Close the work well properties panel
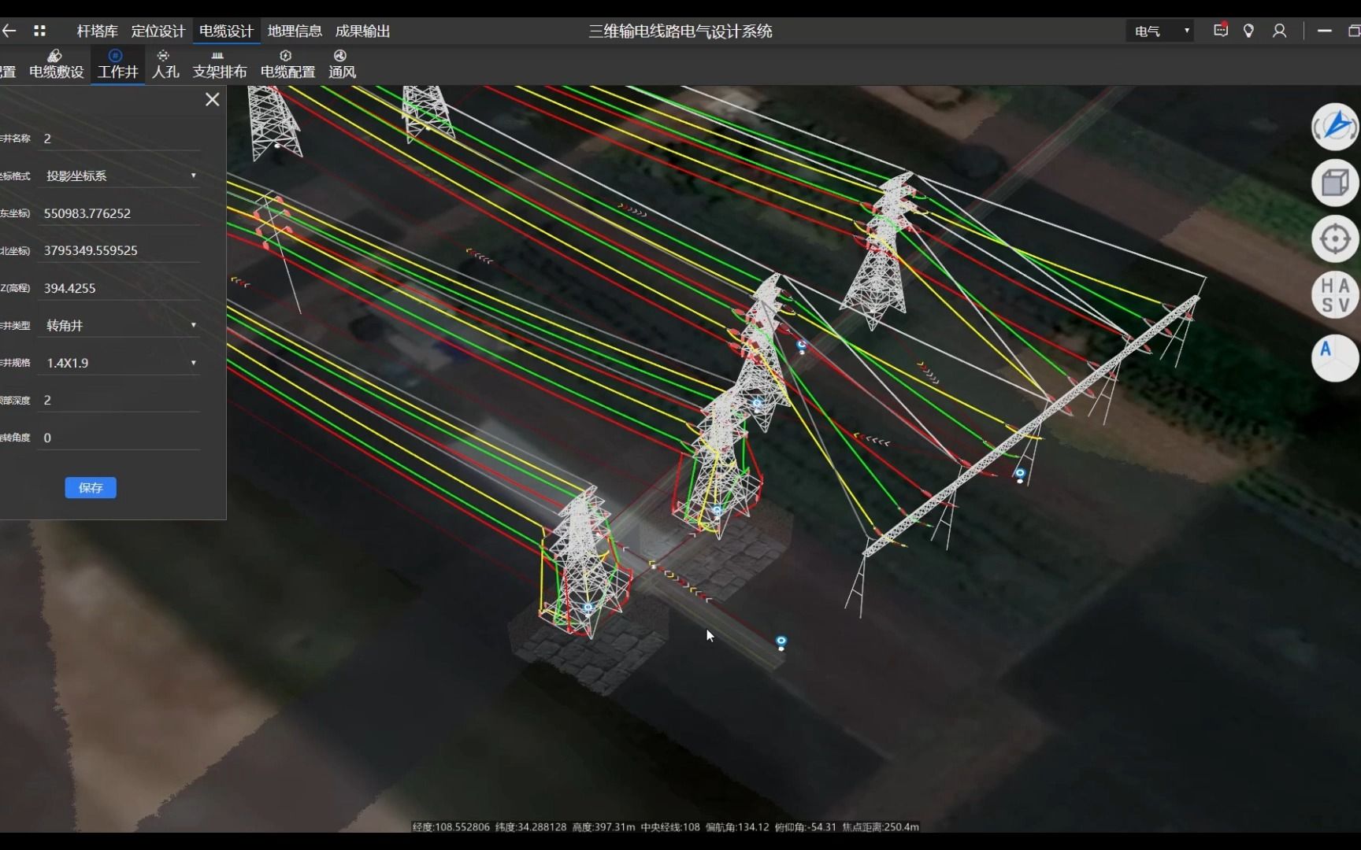1361x850 pixels. coord(212,99)
